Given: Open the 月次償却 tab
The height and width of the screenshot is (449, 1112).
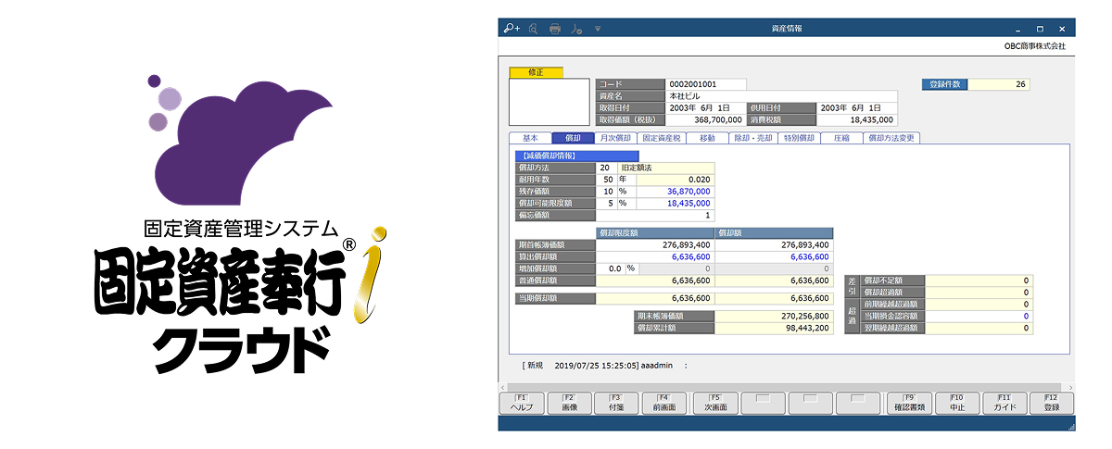Looking at the screenshot, I should tap(615, 138).
